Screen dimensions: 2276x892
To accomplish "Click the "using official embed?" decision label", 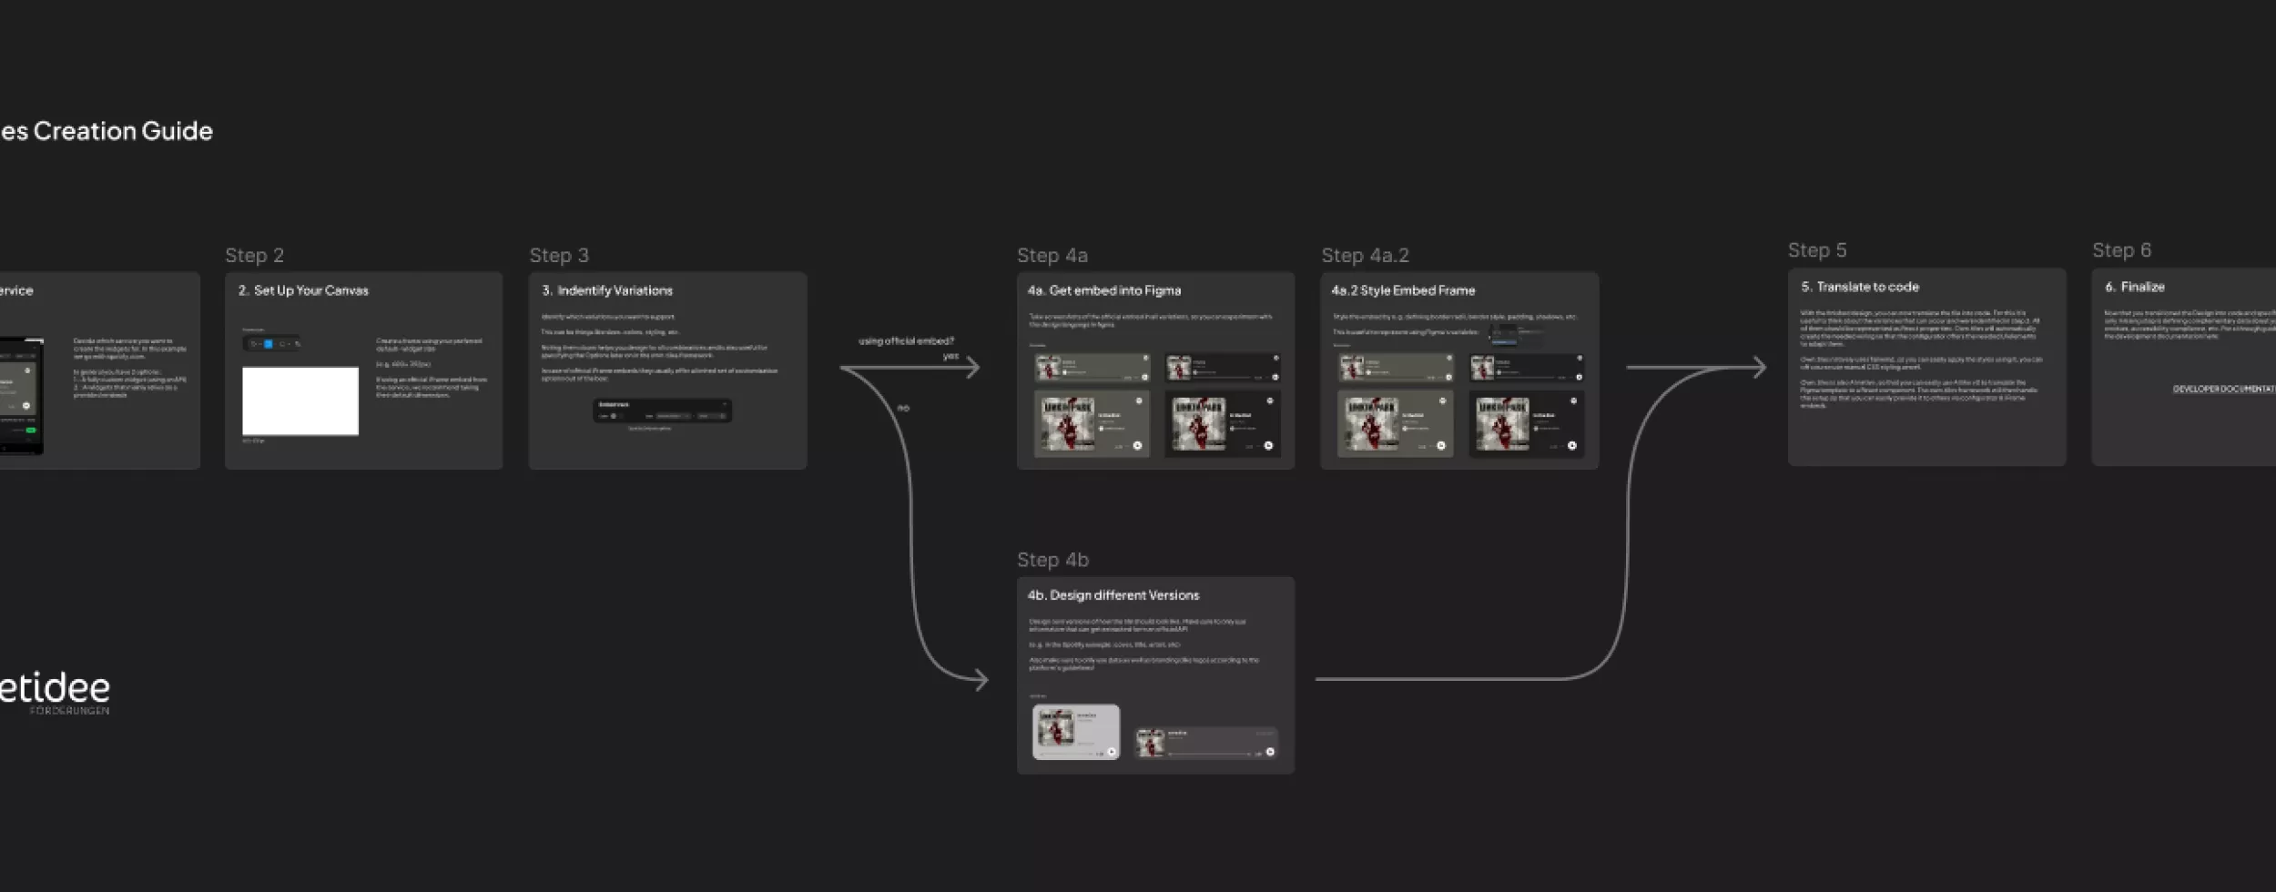I will [906, 341].
